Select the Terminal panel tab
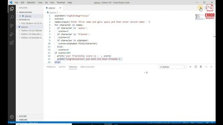Image resolution: width=223 pixels, height=125 pixels. (73, 67)
